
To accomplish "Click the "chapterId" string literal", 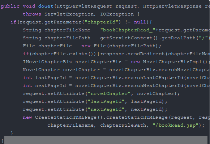I will click(x=101, y=22).
